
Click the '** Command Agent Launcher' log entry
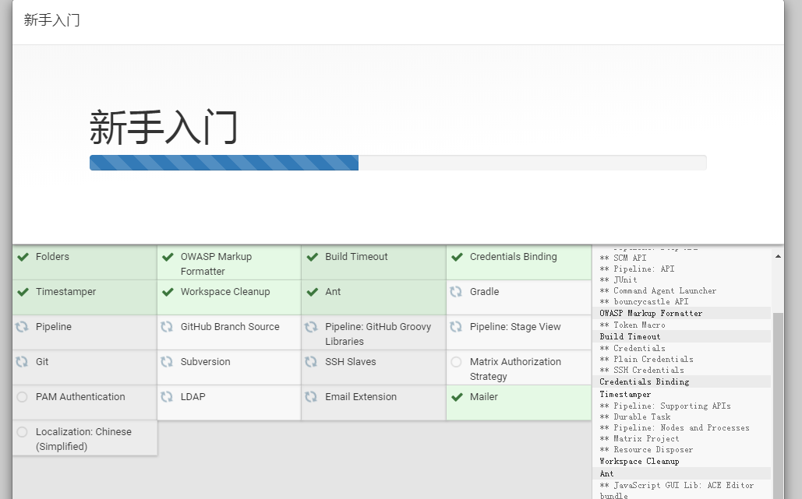click(x=658, y=290)
